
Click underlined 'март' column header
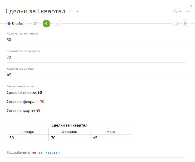point(111,132)
